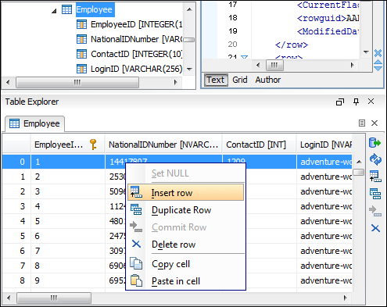Click the Delete row X menu icon
Image resolution: width=387 pixels, height=307 pixels.
(x=136, y=244)
